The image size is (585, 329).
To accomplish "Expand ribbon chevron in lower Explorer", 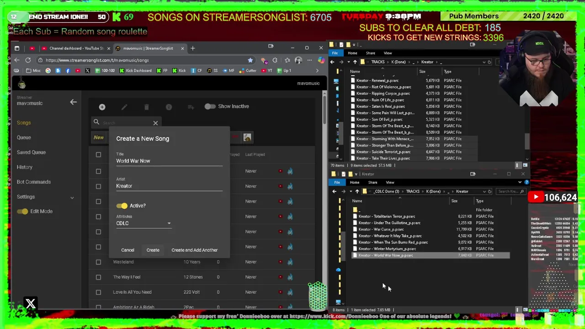I will pyautogui.click(x=520, y=182).
